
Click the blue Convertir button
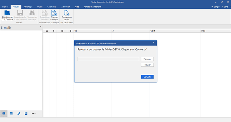(147, 77)
